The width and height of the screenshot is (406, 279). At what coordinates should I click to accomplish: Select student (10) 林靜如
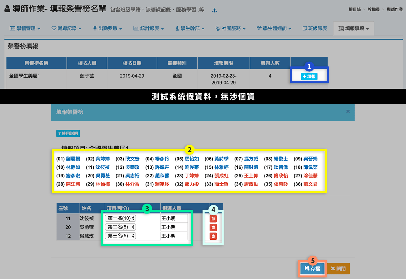point(73,167)
